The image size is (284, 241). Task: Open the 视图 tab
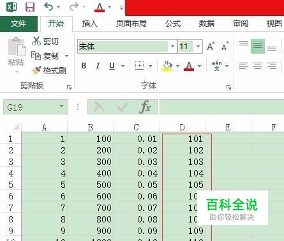[x=274, y=23]
